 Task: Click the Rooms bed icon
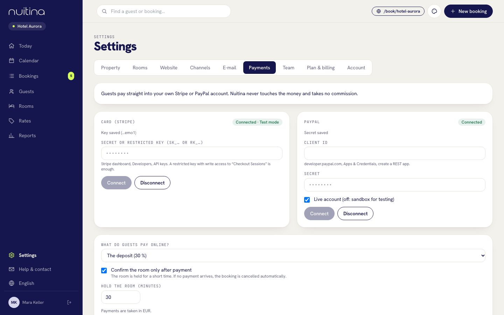12,106
